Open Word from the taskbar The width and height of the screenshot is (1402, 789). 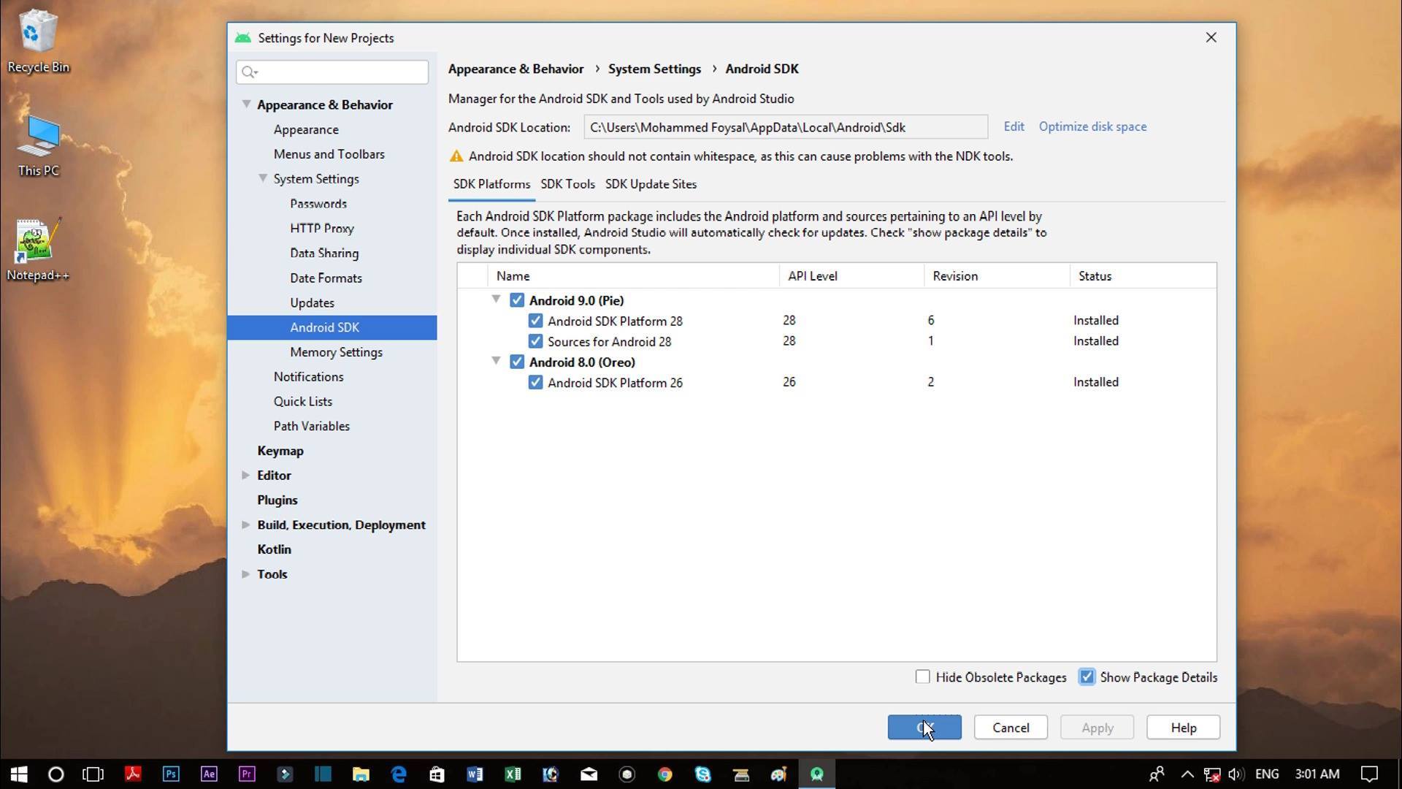[475, 774]
